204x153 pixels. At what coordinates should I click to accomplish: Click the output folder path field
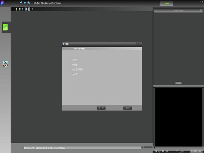click(x=82, y=148)
